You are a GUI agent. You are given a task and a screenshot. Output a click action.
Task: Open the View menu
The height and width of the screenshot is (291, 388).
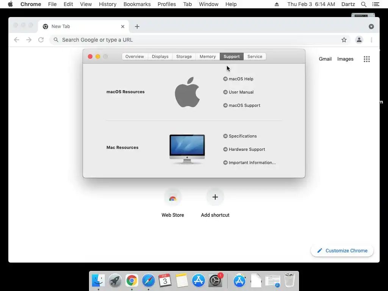coord(86,4)
